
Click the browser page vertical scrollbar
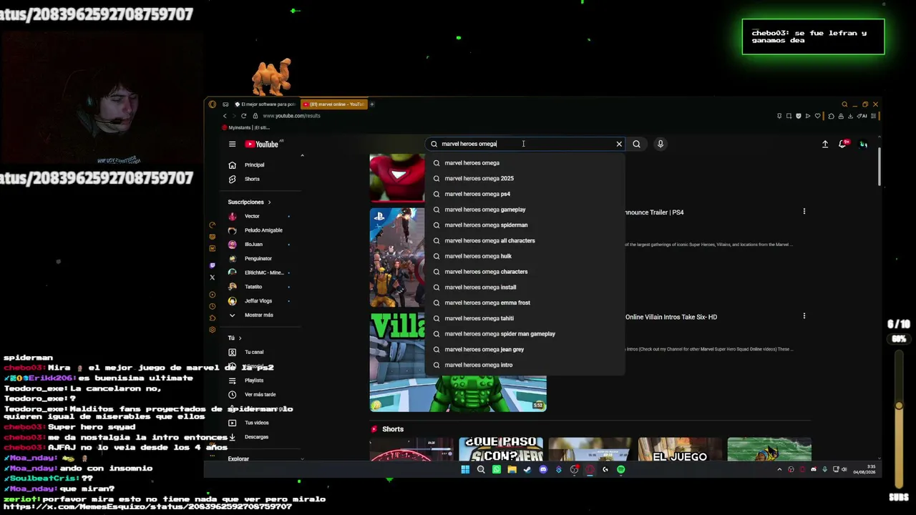(878, 167)
